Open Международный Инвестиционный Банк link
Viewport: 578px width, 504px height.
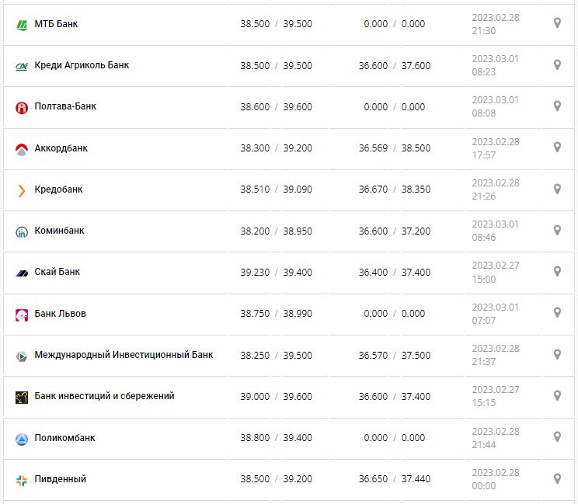point(124,355)
